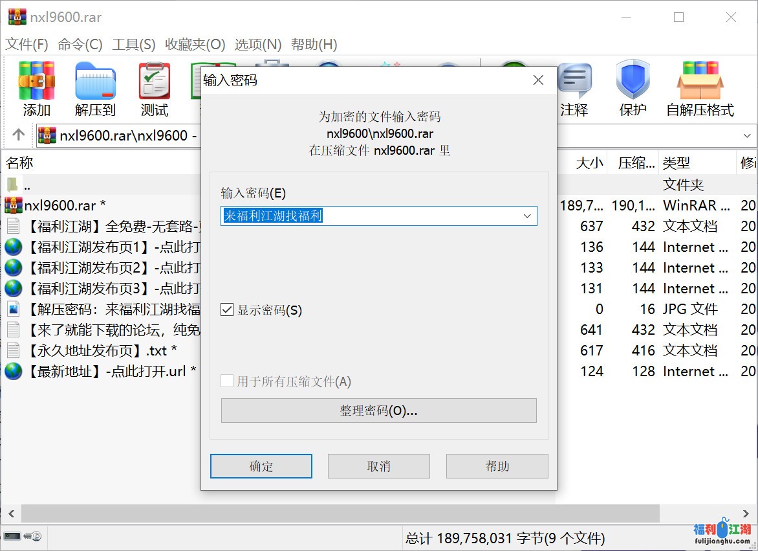Click the 自解压格式 (SFX) toolbar icon
758x551 pixels.
coord(700,88)
